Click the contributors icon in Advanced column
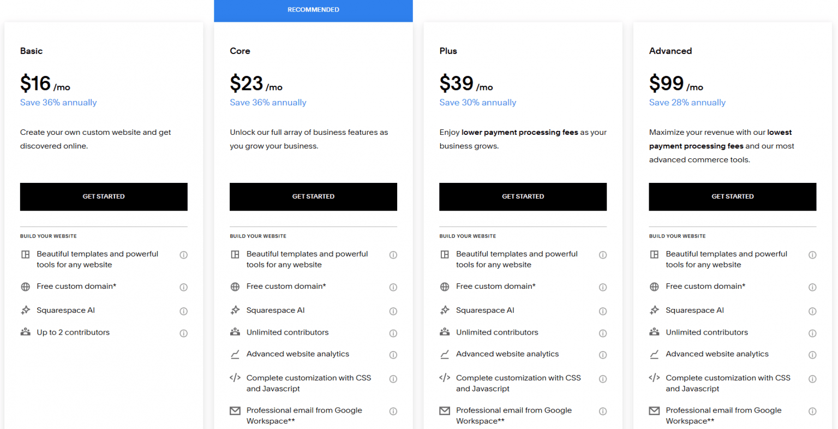 655,332
